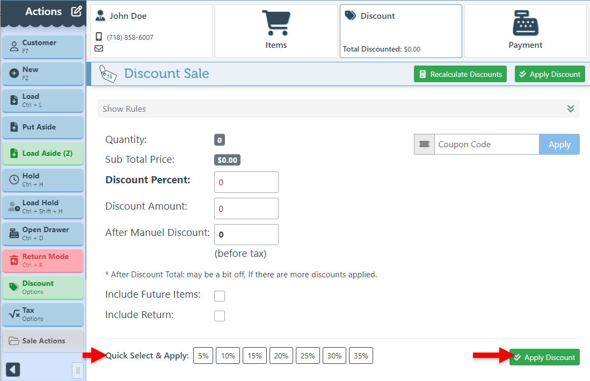
Task: Open Tax Options in sidebar
Action: click(43, 314)
